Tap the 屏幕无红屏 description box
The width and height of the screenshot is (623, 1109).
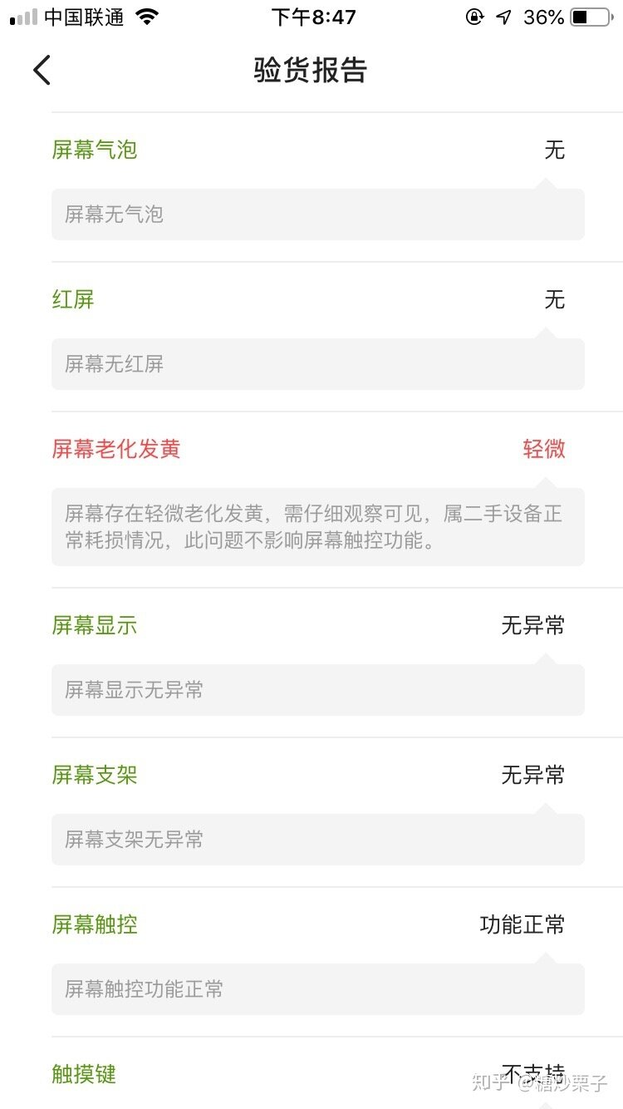(x=318, y=364)
